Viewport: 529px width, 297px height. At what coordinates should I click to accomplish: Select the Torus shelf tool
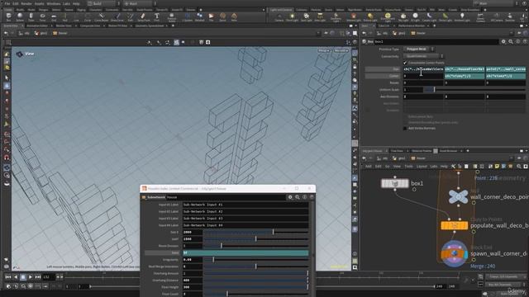42,16
